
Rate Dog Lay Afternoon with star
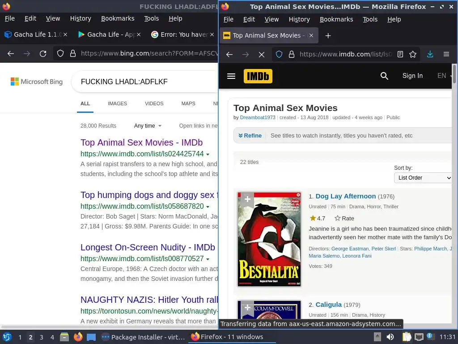pos(344,218)
